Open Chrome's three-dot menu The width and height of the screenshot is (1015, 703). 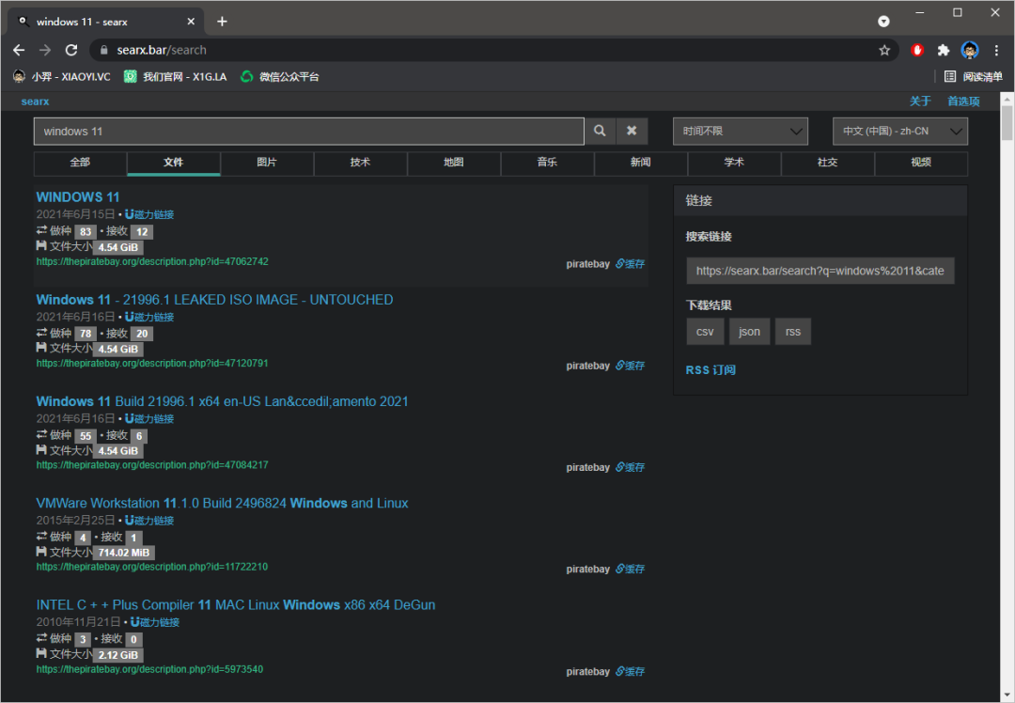(x=997, y=50)
